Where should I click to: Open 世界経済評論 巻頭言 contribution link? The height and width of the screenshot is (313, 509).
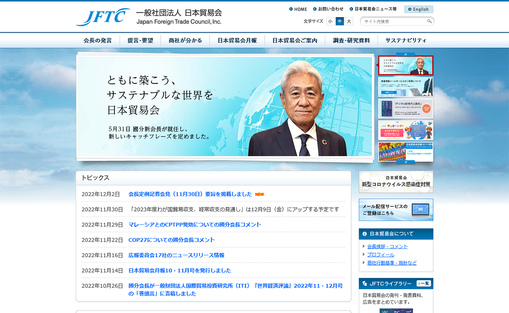coord(235,290)
